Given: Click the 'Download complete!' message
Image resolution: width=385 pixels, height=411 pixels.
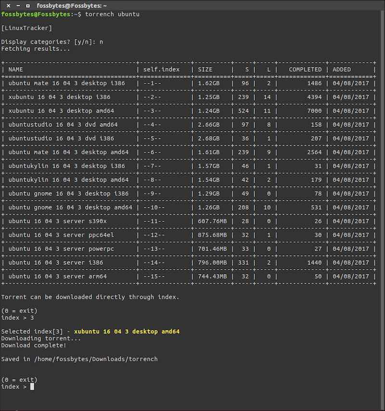Looking at the screenshot, I should pos(34,345).
